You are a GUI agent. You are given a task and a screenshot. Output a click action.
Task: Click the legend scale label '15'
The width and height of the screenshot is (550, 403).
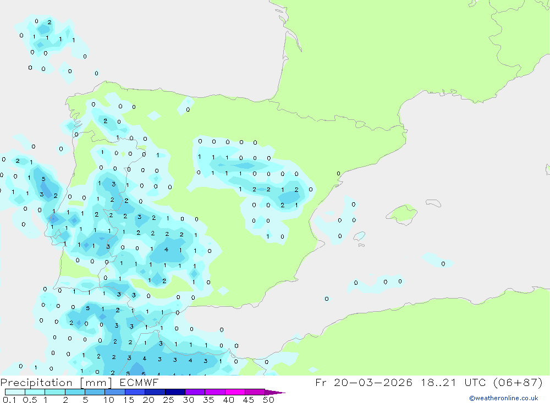[x=129, y=400]
